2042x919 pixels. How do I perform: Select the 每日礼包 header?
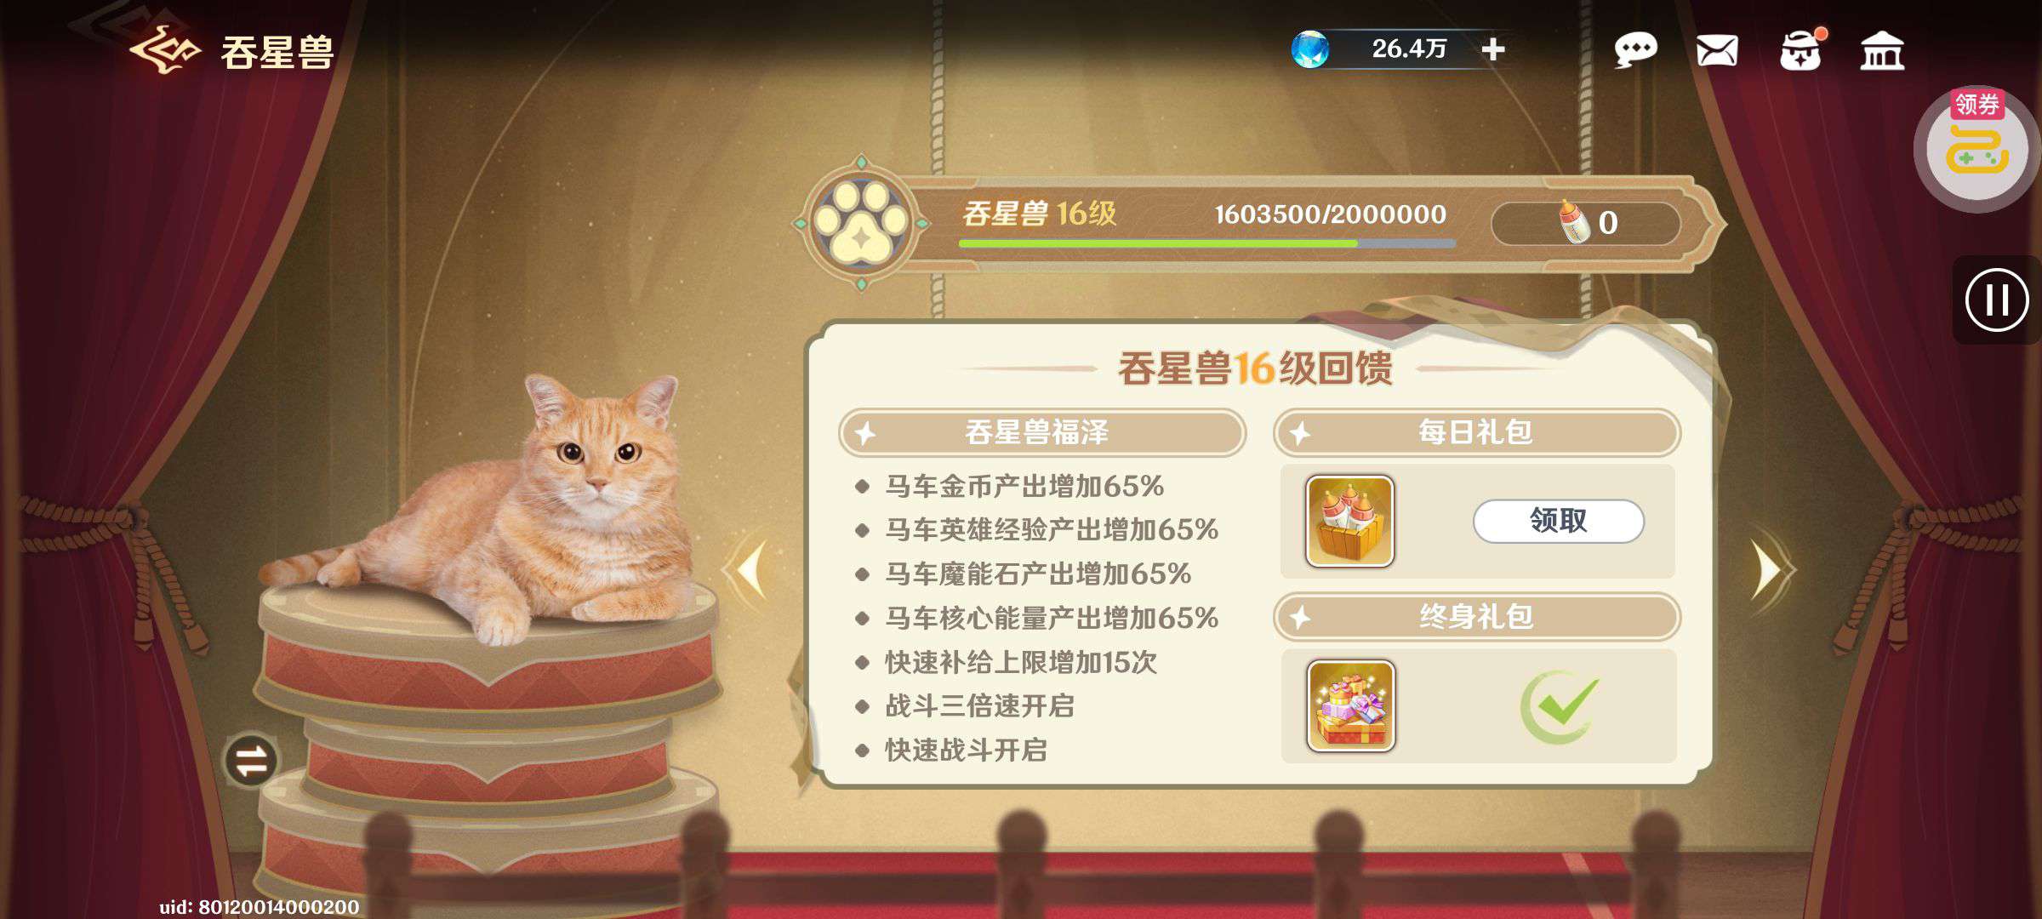pos(1476,432)
